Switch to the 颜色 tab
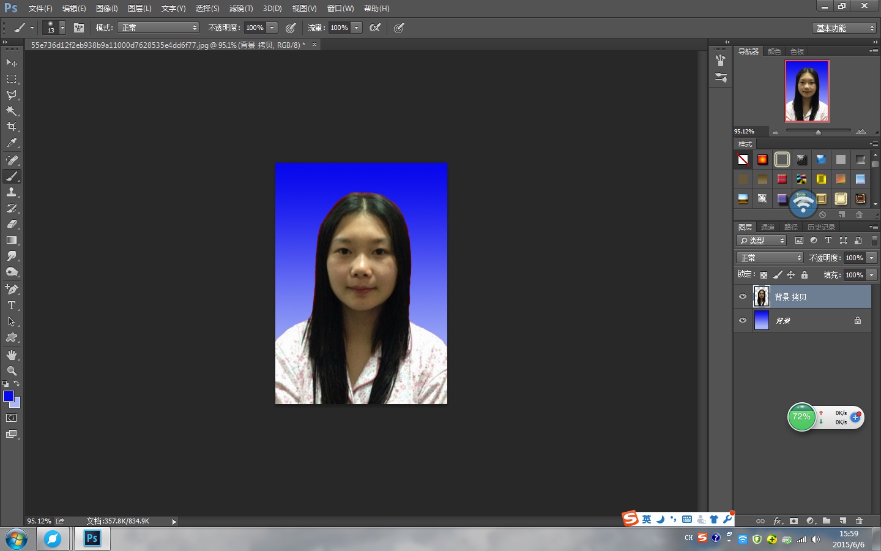The width and height of the screenshot is (881, 551). pos(775,51)
